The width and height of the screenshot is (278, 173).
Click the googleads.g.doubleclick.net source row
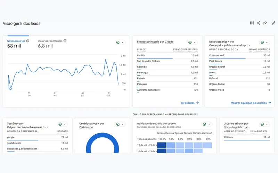[x=38, y=149]
